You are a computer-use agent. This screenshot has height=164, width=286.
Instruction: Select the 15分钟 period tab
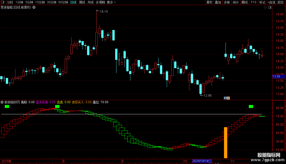pos(40,2)
